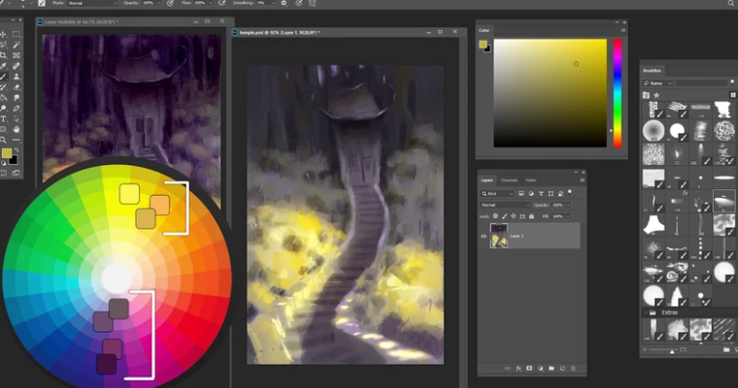Open the brush Opacity dropdown in options bar
This screenshot has width=738, height=388.
click(158, 3)
